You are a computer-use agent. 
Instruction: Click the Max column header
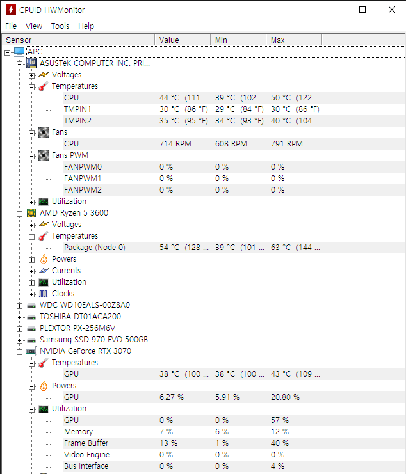coord(294,40)
